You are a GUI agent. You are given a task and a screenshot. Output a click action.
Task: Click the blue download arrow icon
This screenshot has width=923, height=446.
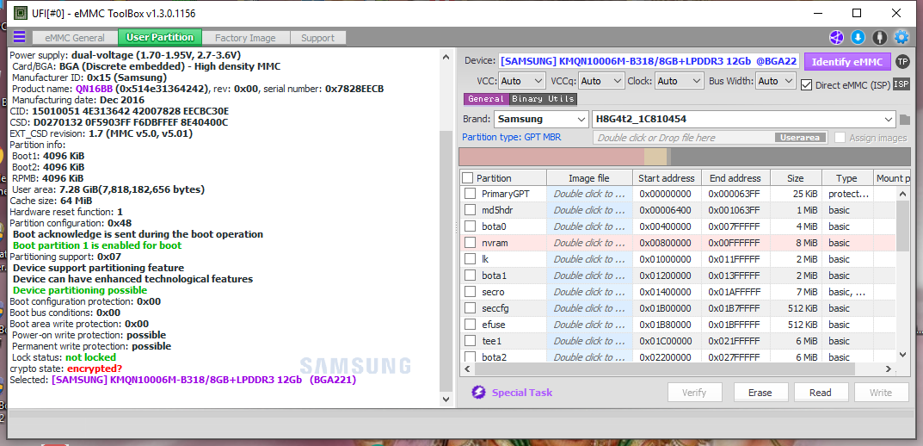click(x=858, y=37)
